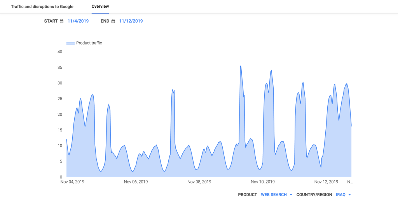Open the Overview tab
The image size is (398, 206).
click(100, 6)
